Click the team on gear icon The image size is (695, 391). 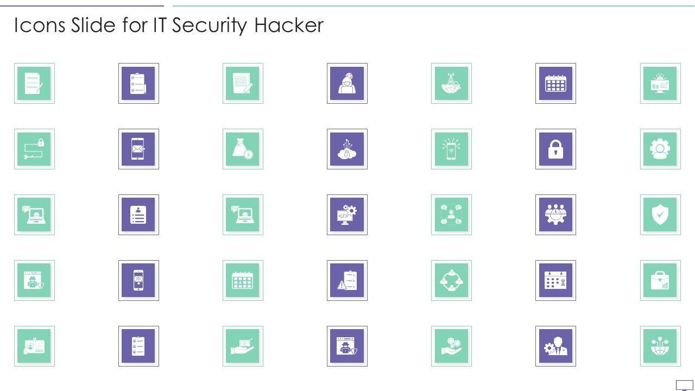pyautogui.click(x=555, y=215)
